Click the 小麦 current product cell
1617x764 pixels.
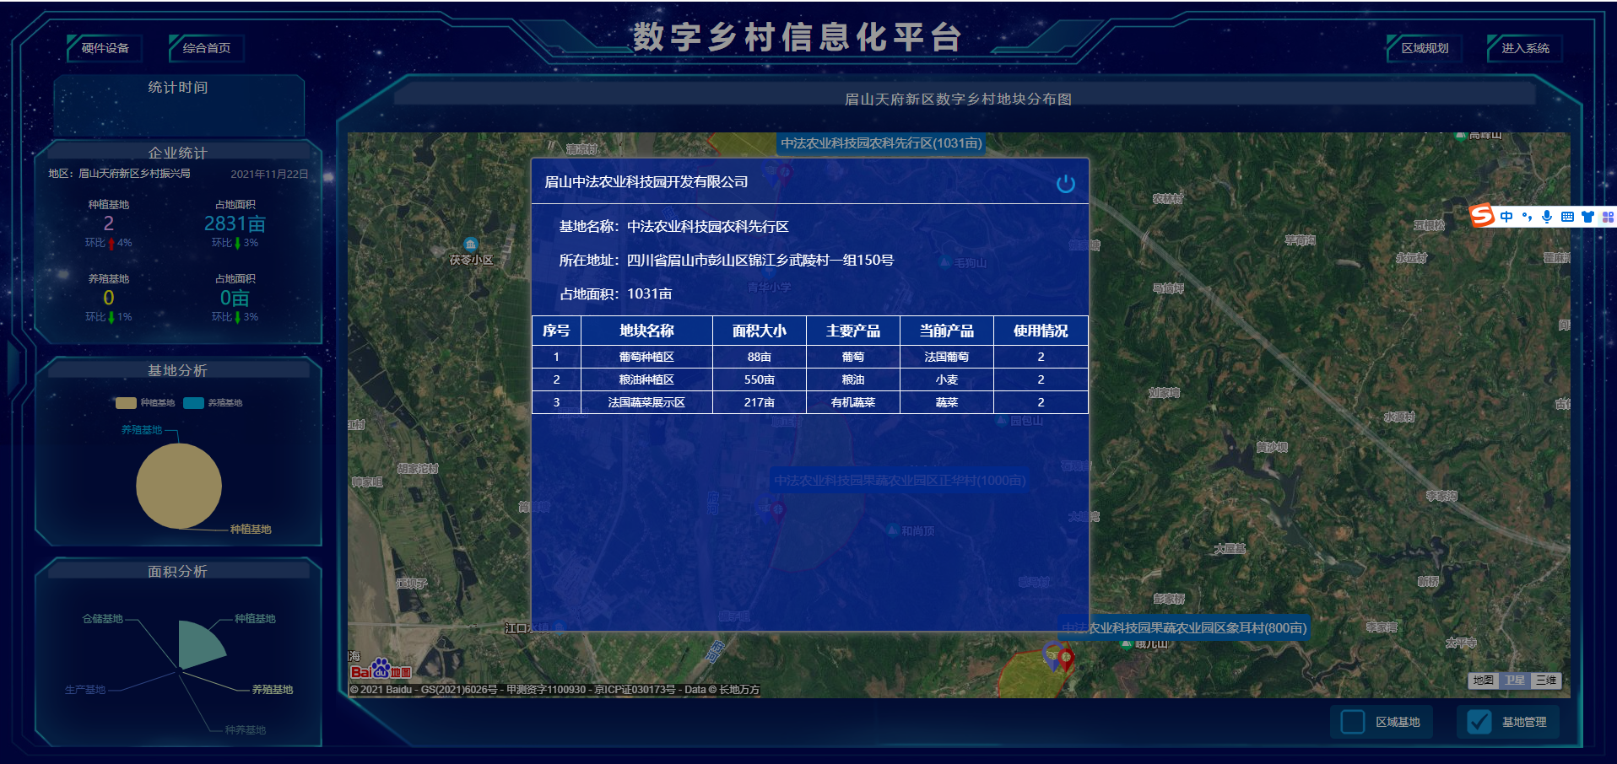(x=947, y=380)
